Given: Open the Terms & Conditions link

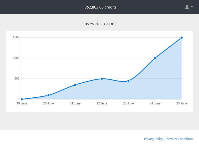Looking at the screenshot, I should (179, 139).
